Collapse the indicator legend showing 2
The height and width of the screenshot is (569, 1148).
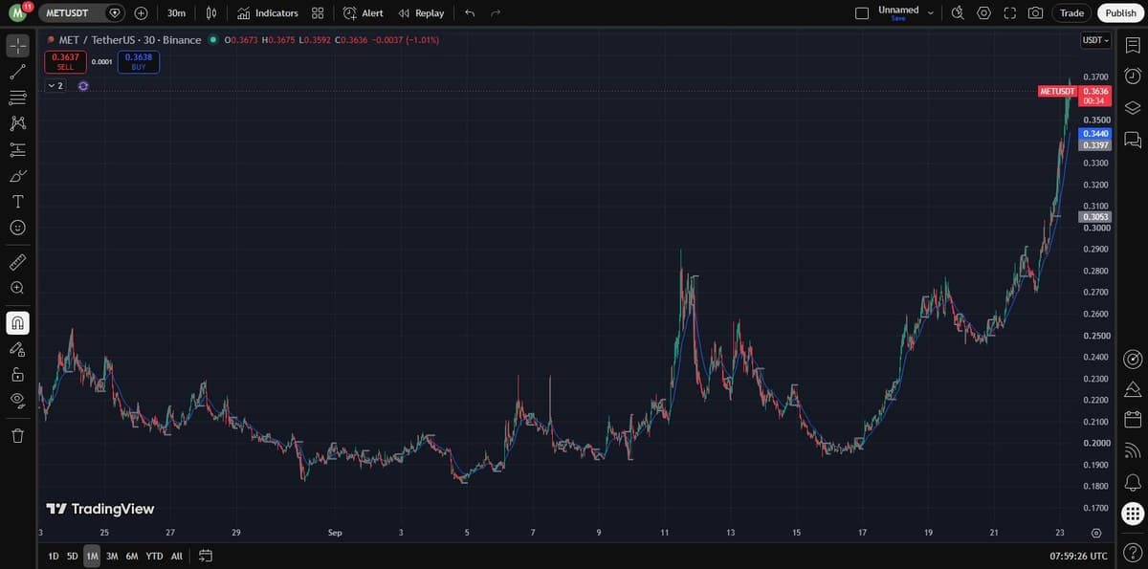click(x=55, y=86)
